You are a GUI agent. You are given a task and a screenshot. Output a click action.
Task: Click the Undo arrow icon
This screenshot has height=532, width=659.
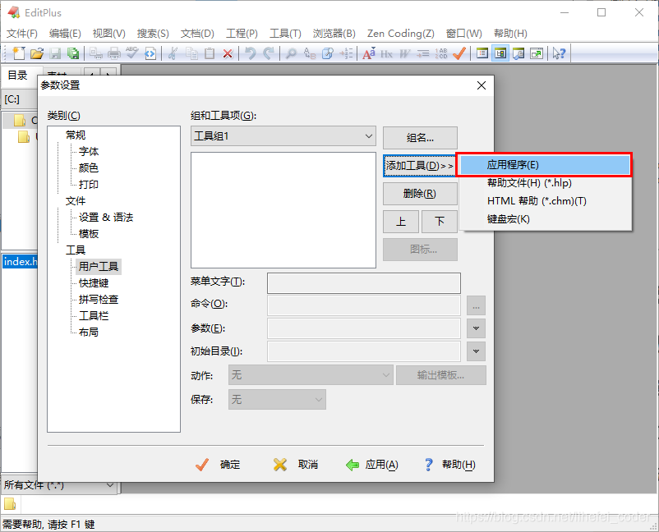[x=250, y=53]
